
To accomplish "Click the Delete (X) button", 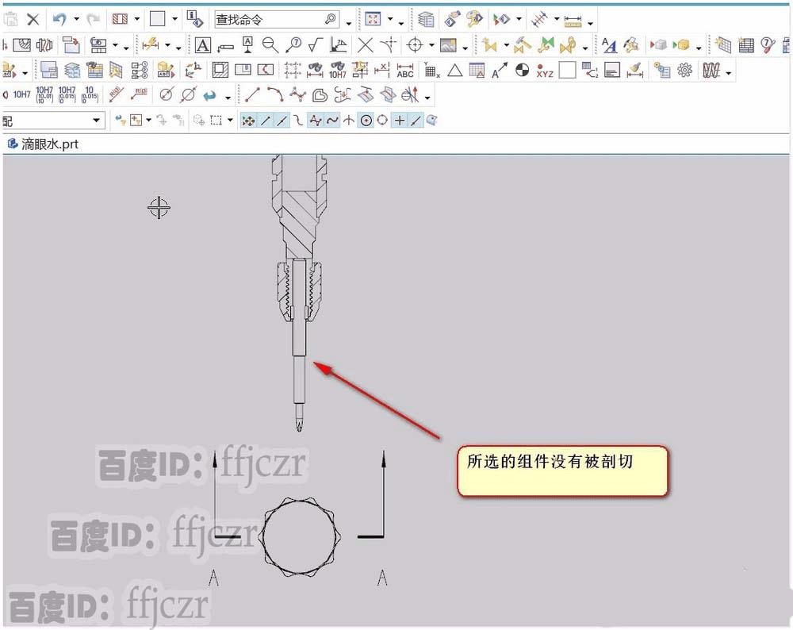I will click(33, 17).
